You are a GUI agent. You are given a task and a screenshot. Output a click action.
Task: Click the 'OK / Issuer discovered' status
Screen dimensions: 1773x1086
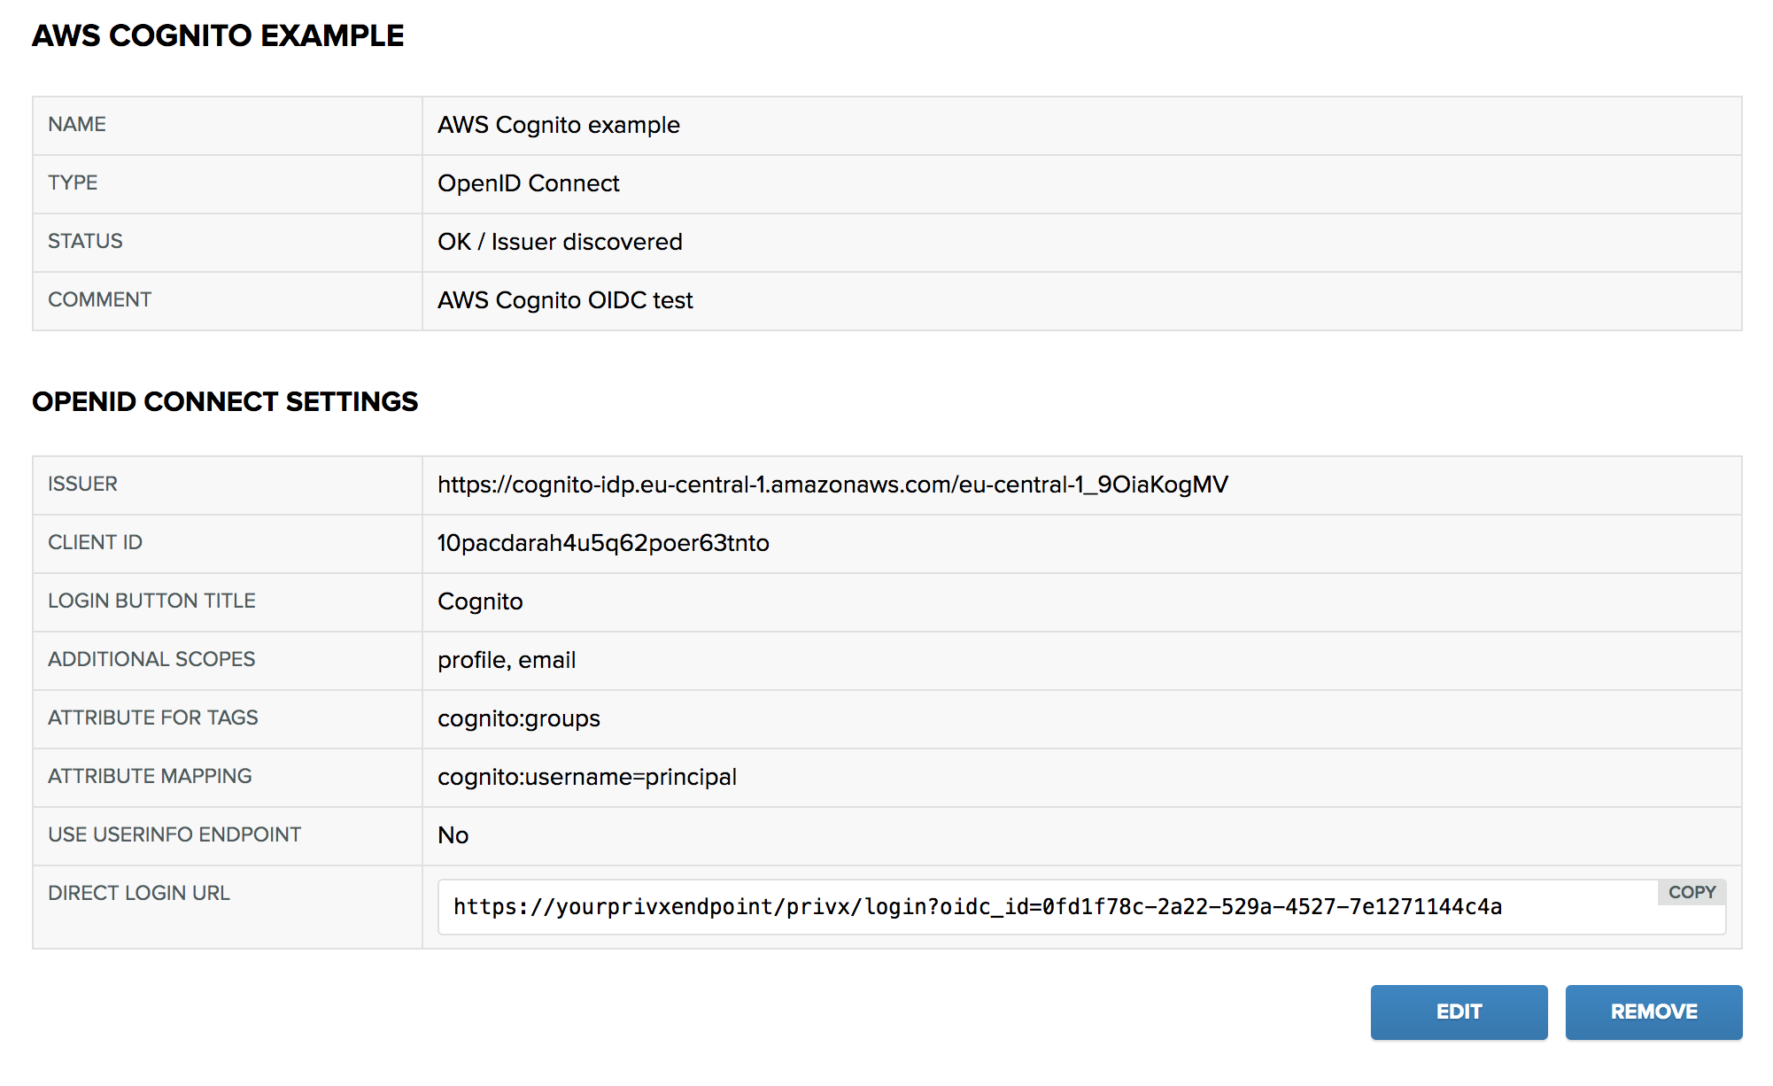560,242
